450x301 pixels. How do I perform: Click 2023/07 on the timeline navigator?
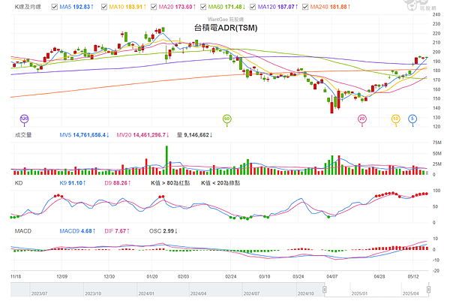click(39, 293)
